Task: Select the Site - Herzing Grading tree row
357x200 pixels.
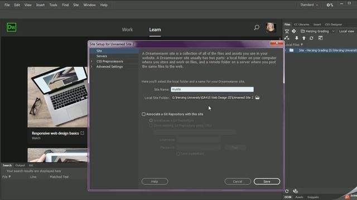Action: [x=321, y=51]
